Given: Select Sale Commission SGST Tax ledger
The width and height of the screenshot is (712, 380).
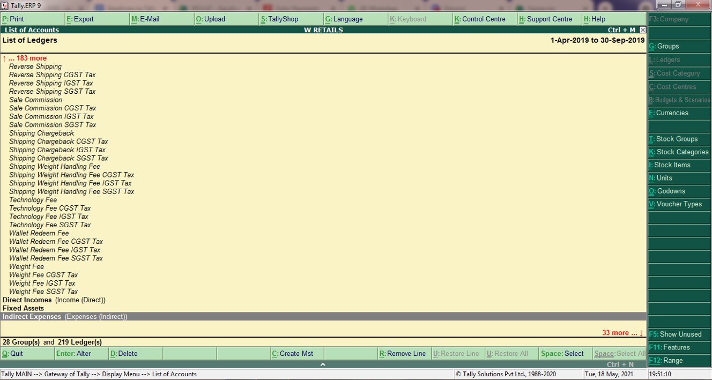Looking at the screenshot, I should click(x=53, y=125).
